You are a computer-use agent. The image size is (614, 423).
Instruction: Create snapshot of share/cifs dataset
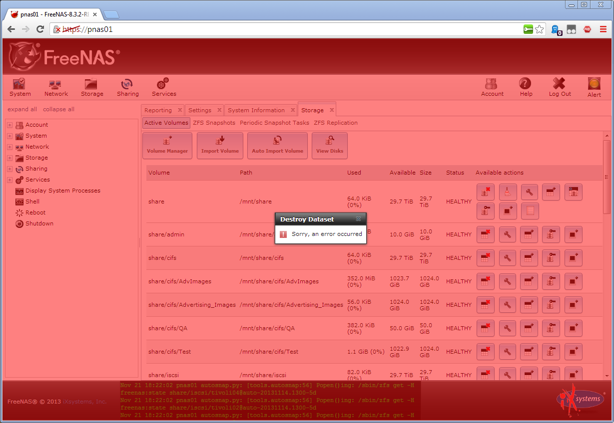(573, 258)
